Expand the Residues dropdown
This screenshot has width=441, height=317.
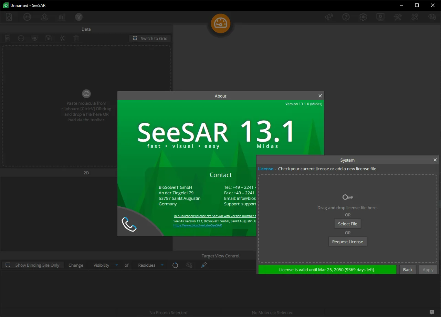coord(151,265)
